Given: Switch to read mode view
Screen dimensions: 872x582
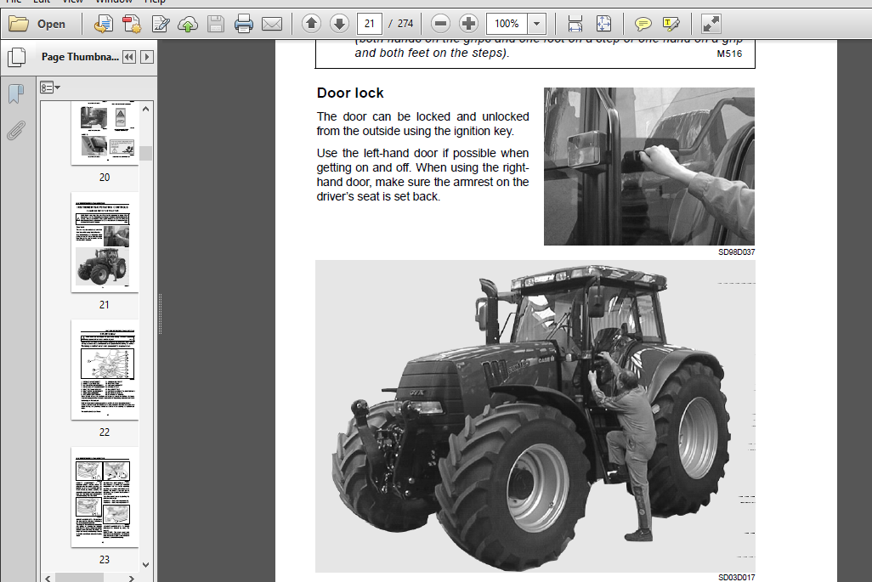Looking at the screenshot, I should click(x=711, y=23).
